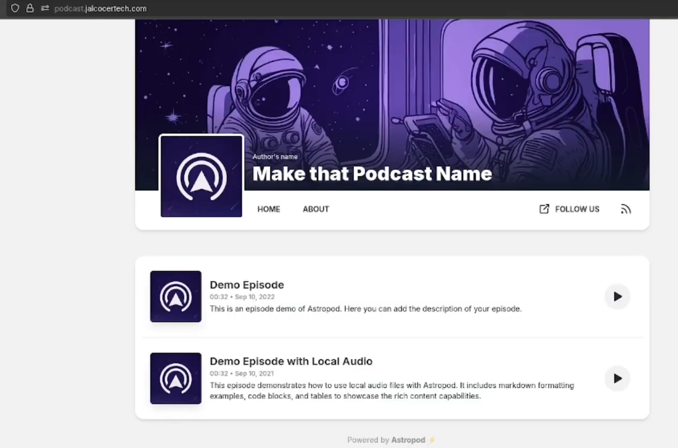Click the podcast logo artwork under the banner

tap(201, 176)
